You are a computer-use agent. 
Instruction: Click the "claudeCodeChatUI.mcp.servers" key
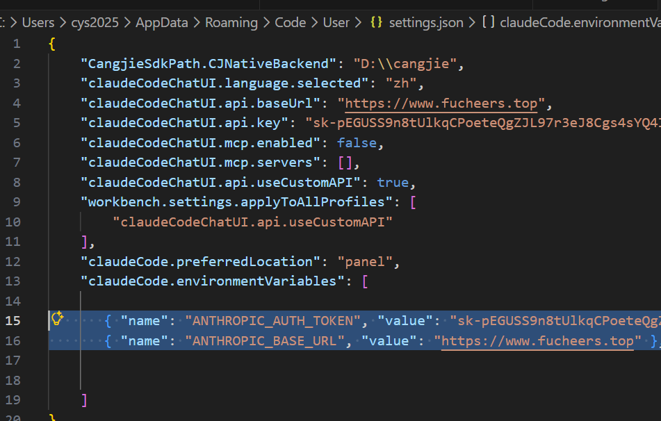pos(200,163)
